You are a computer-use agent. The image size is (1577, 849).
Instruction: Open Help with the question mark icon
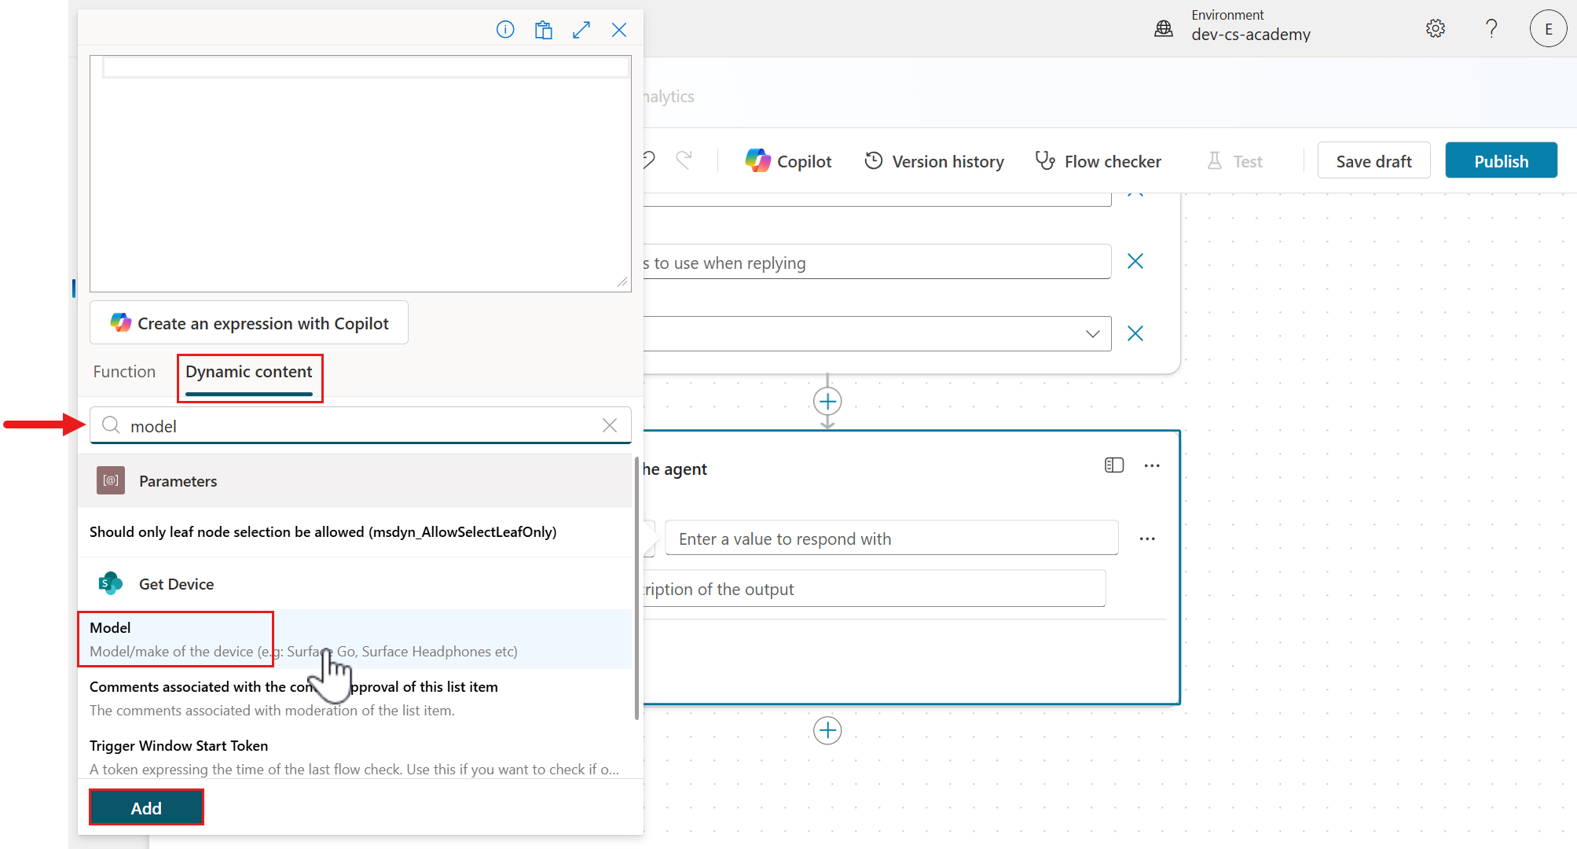coord(1491,28)
